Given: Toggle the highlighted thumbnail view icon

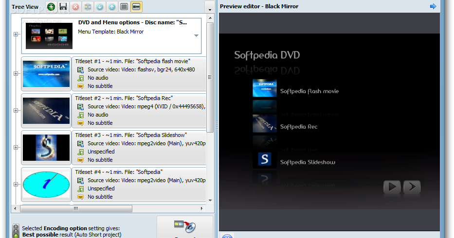Looking at the screenshot, I should 136,7.
